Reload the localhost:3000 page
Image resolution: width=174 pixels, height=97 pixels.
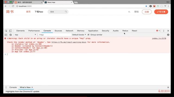point(13,6)
